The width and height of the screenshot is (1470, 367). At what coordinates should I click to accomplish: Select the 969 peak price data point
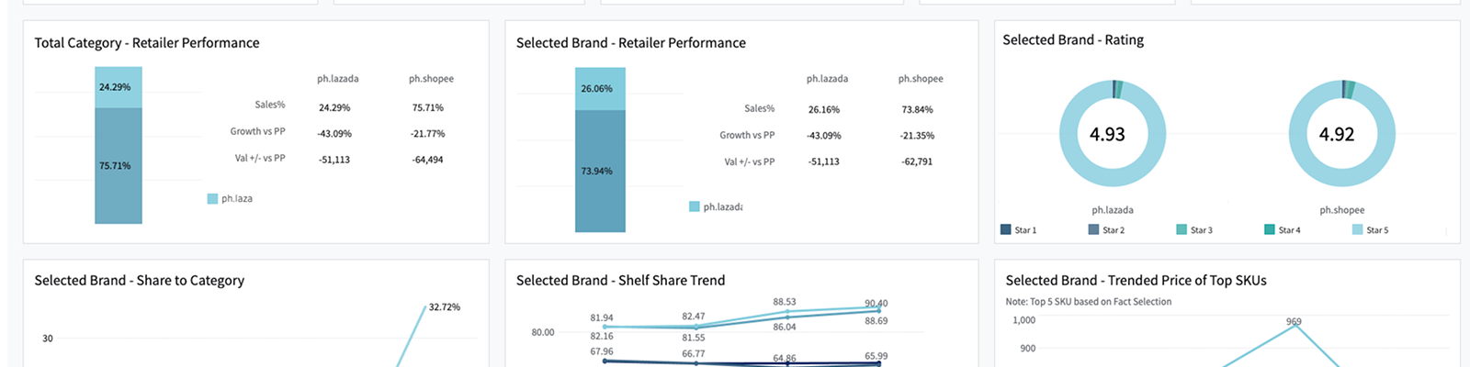tap(1295, 325)
